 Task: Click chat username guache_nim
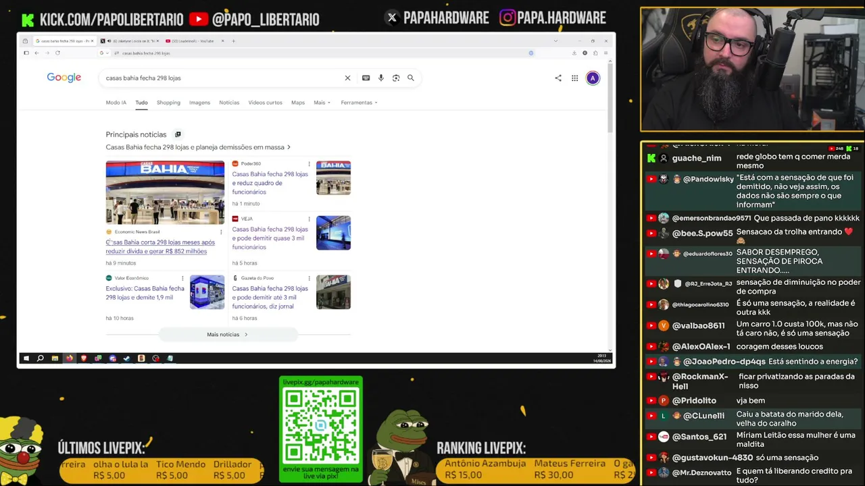(x=697, y=159)
